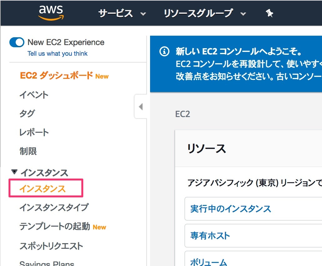Toggle the New EC2 Experience switch
This screenshot has height=266, width=322.
tap(17, 42)
